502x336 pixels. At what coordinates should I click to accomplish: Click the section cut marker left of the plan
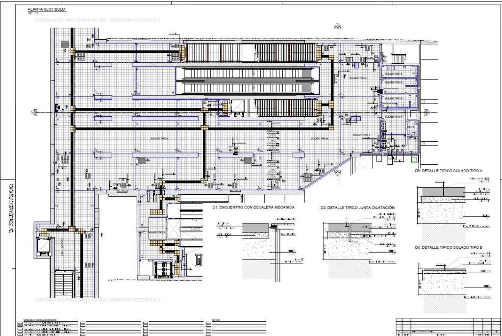click(x=35, y=112)
